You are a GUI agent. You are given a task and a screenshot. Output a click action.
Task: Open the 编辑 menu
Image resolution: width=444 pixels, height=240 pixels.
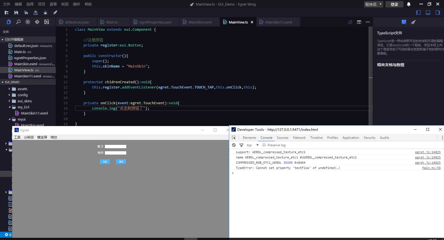(18, 4)
